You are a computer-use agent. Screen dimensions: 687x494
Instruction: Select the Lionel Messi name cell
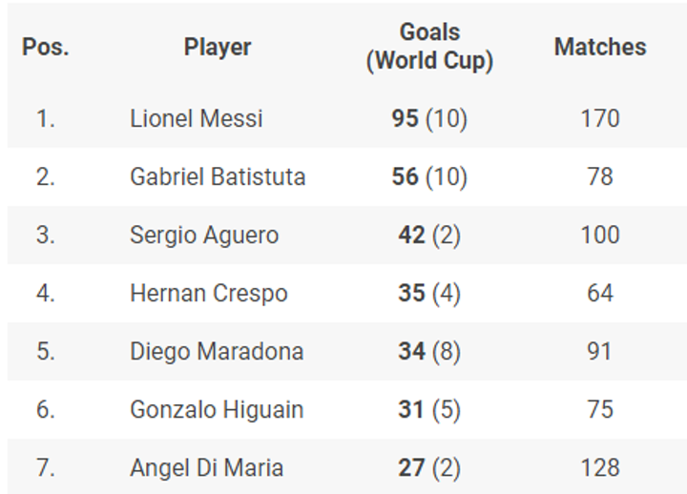(197, 119)
